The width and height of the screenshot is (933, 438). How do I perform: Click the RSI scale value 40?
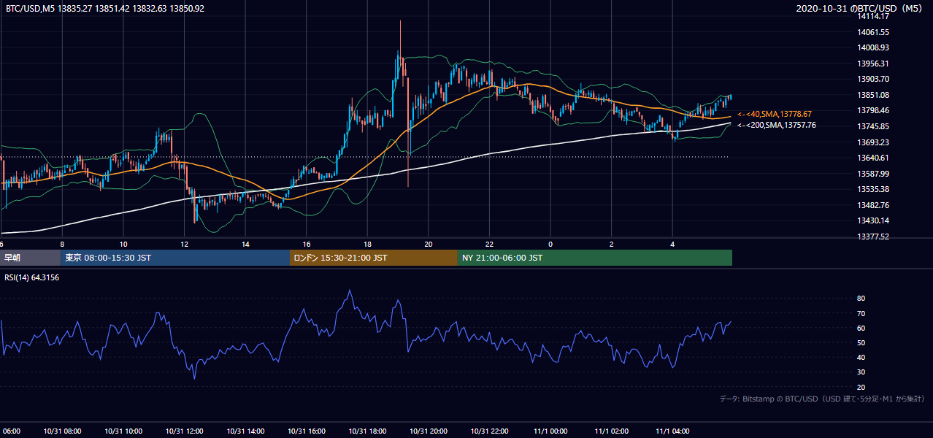(861, 357)
